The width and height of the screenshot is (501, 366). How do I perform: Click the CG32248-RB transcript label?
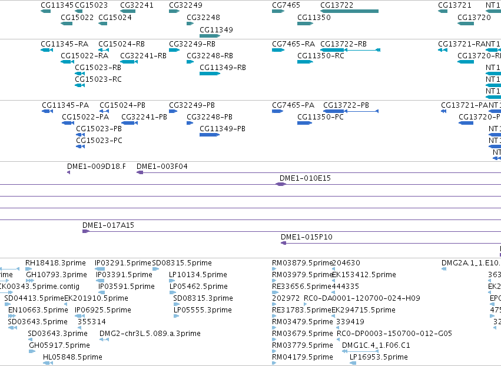pos(210,56)
